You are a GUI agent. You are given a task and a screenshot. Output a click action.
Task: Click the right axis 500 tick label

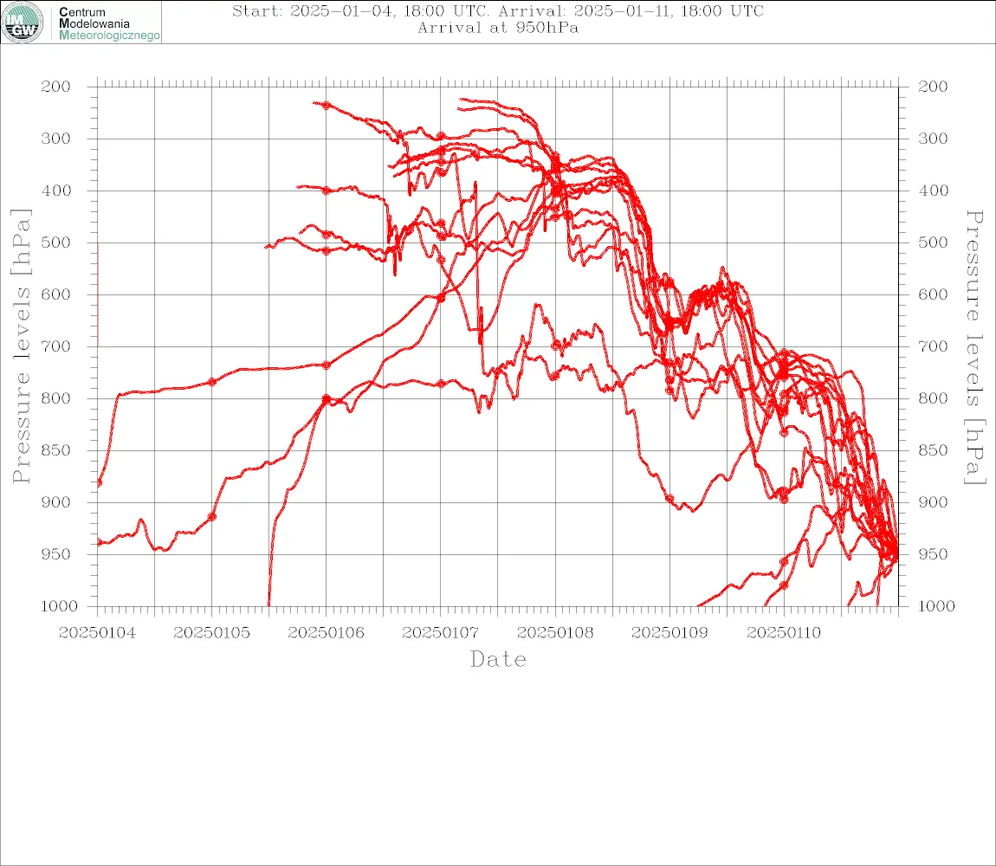933,242
